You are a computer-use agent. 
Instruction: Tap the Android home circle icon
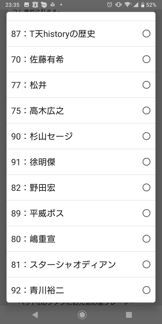(82, 315)
